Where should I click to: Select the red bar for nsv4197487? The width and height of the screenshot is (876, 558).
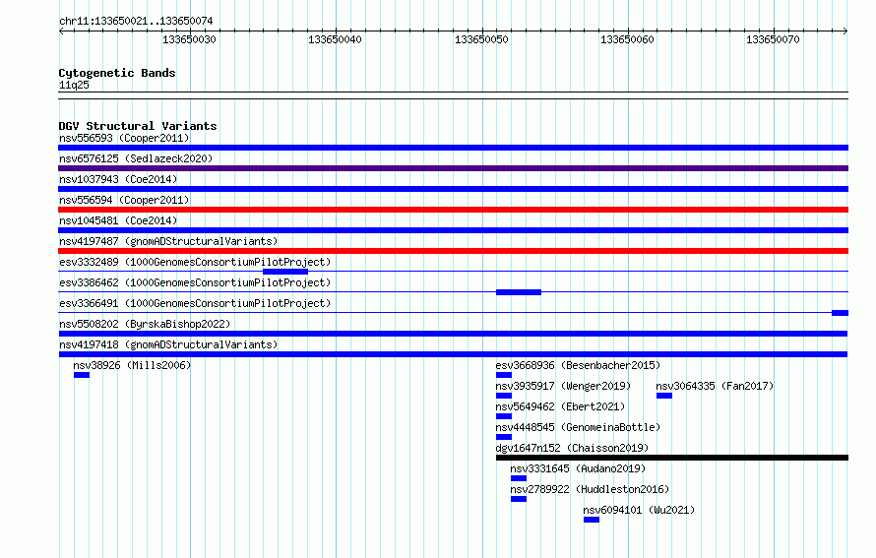453,251
